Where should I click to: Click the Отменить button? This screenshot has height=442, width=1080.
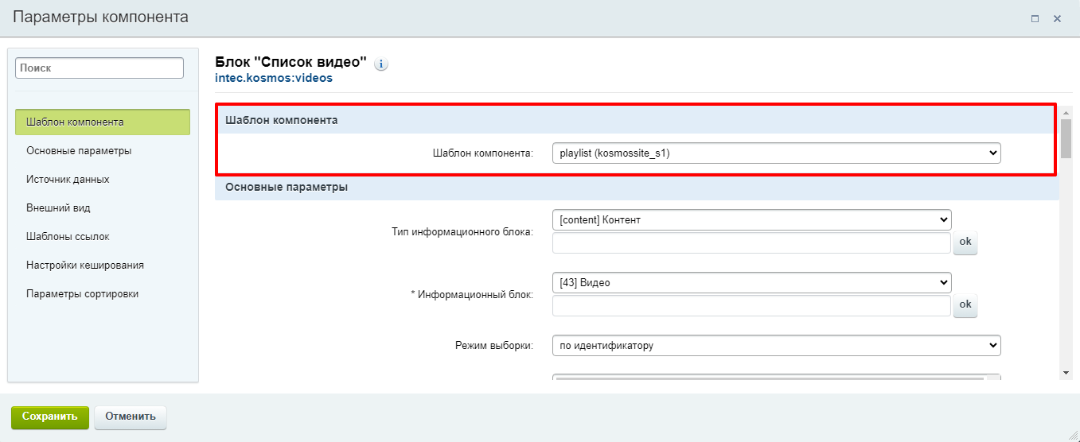click(131, 417)
